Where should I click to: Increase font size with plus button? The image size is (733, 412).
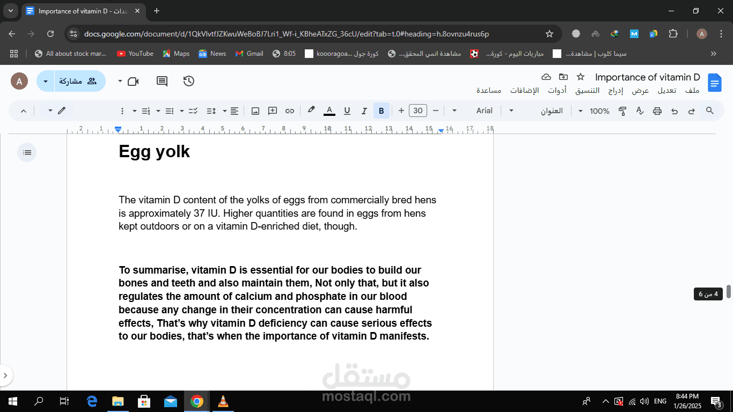point(401,111)
